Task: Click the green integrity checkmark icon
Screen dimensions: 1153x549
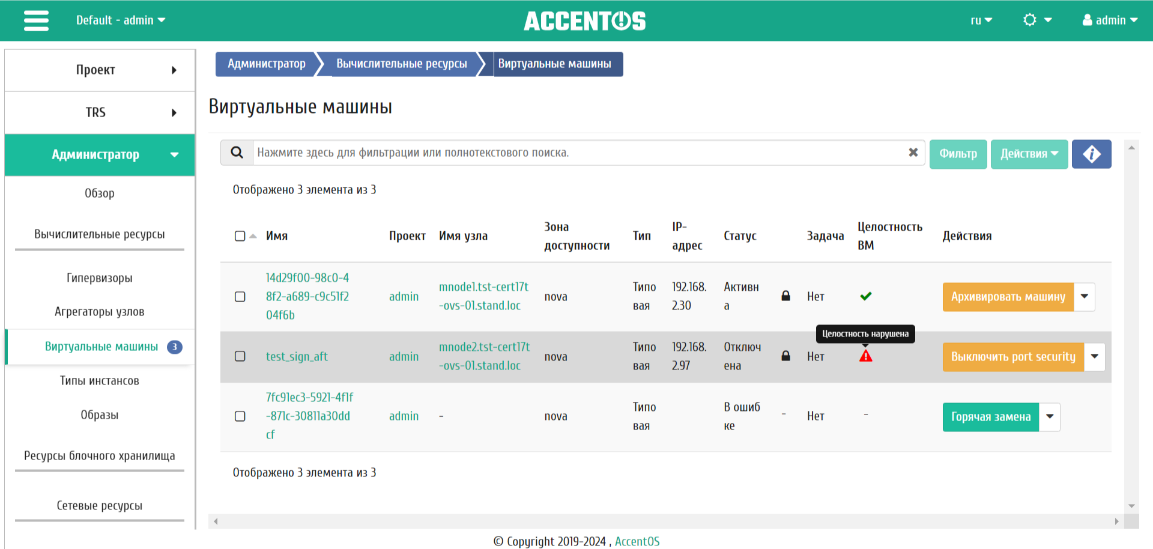Action: point(865,296)
